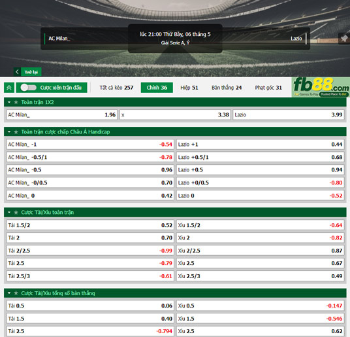Switch to the Tất cả kèo 257 tab
The width and height of the screenshot is (350, 337).
pyautogui.click(x=116, y=88)
